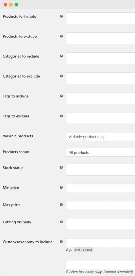Click the Tags to include help icon
Screen dimensions: 135x276
pyautogui.click(x=61, y=96)
